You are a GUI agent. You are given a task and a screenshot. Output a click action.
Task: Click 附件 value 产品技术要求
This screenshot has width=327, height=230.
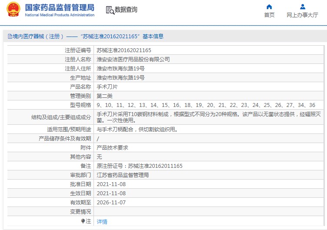click(x=112, y=148)
